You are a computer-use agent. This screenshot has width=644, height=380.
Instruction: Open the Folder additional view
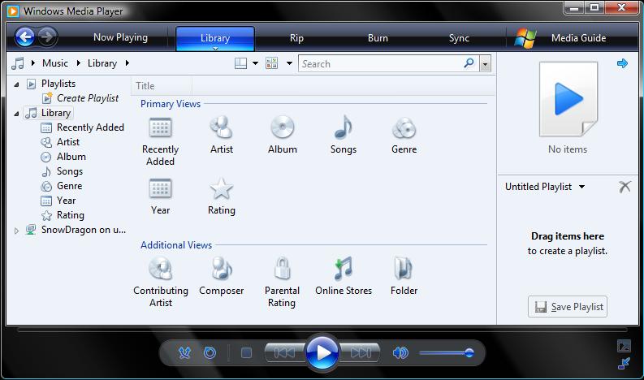pos(404,269)
